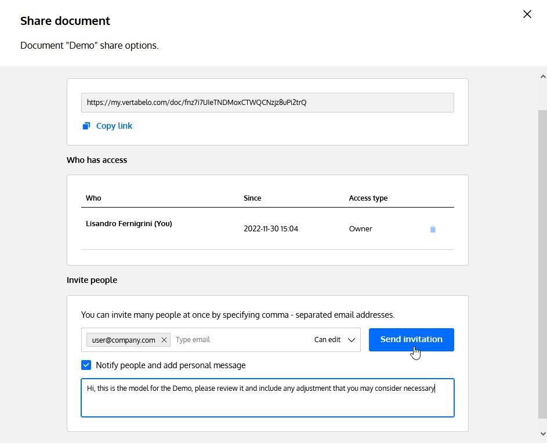Click the Copy link text
The height and width of the screenshot is (443, 547).
coord(114,126)
